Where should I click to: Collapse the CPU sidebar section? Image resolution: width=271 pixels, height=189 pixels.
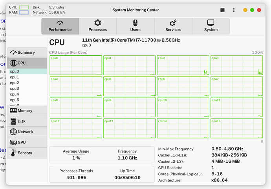click(x=27, y=63)
